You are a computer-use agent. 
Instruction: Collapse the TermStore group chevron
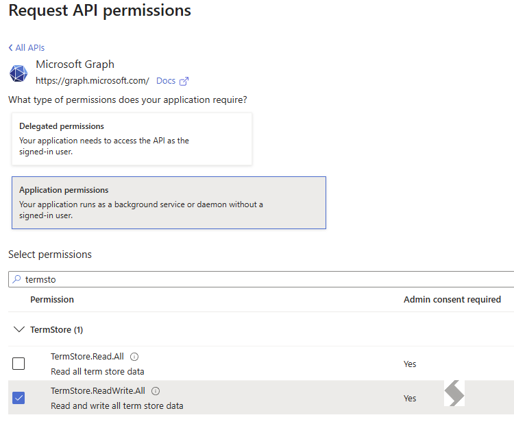[19, 329]
